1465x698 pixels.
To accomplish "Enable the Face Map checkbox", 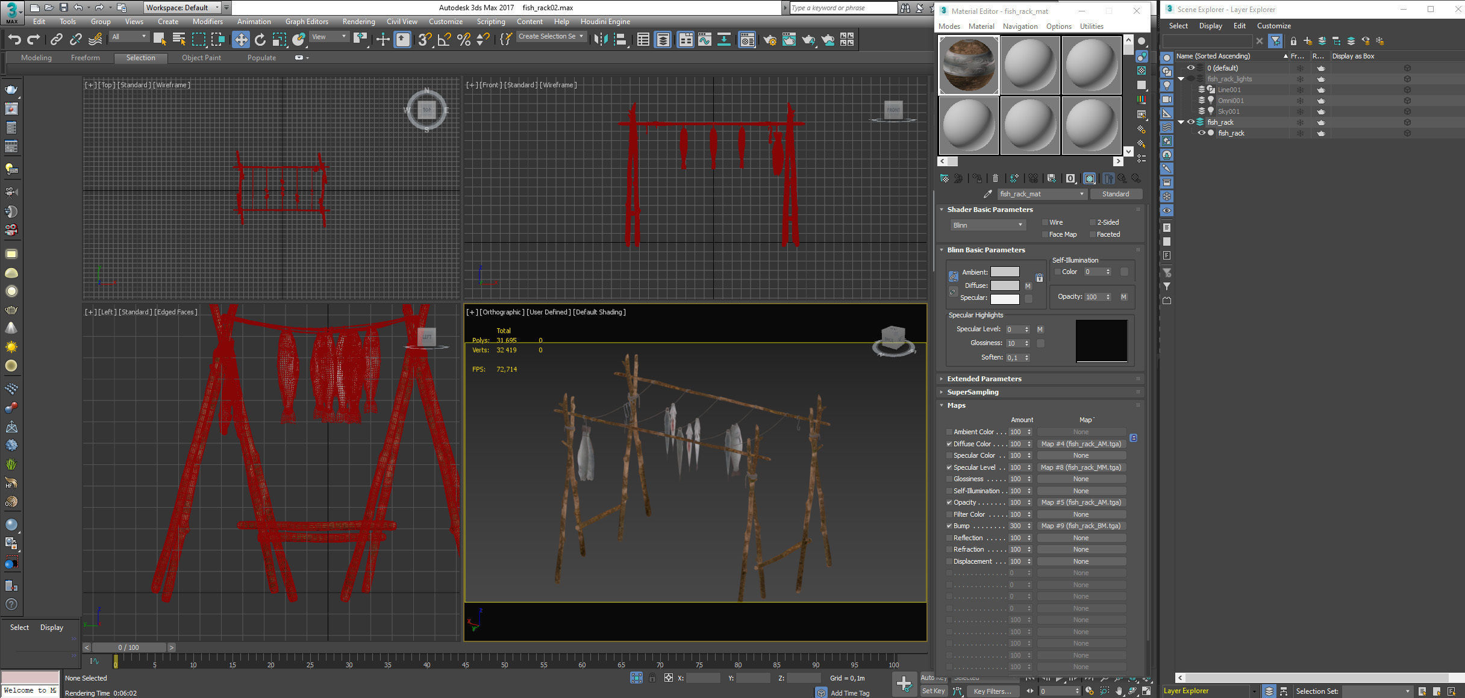I will click(1045, 234).
